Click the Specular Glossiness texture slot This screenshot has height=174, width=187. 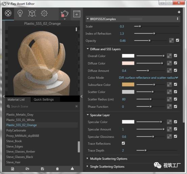pos(169,136)
